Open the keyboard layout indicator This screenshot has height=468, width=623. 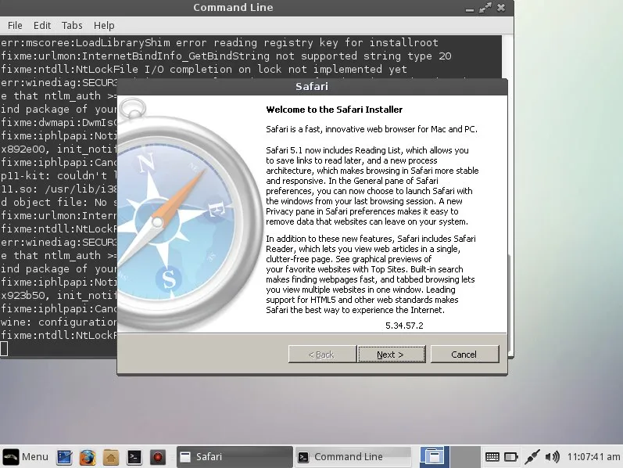coord(492,456)
